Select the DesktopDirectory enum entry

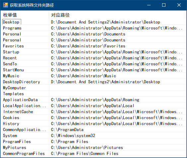[22, 82]
